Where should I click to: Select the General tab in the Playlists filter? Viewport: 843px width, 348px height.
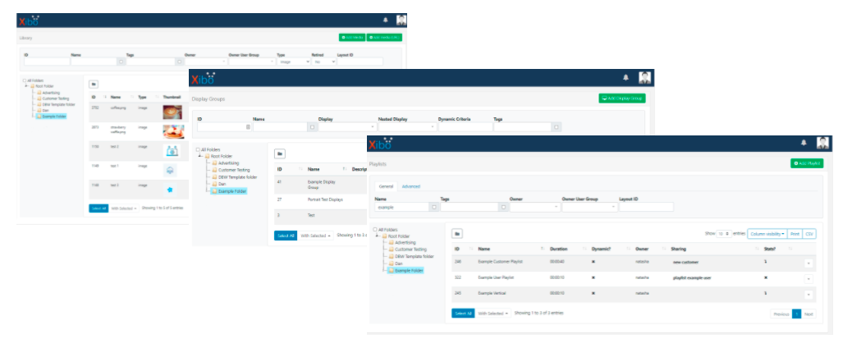click(x=385, y=186)
